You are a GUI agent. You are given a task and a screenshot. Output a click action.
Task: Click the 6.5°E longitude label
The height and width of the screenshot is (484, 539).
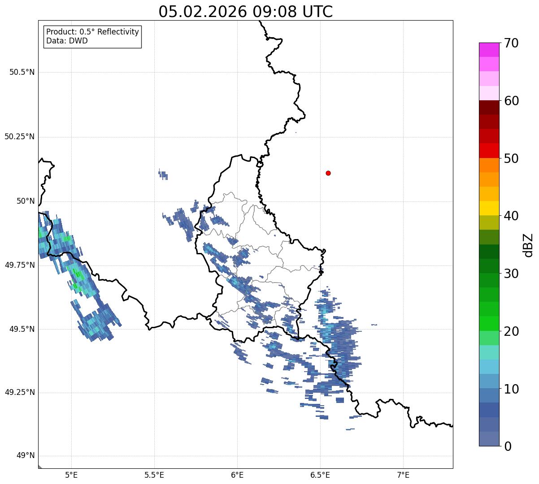point(320,475)
